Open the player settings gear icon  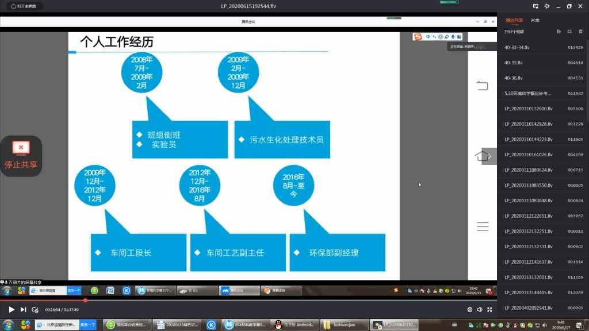pyautogui.click(x=470, y=309)
